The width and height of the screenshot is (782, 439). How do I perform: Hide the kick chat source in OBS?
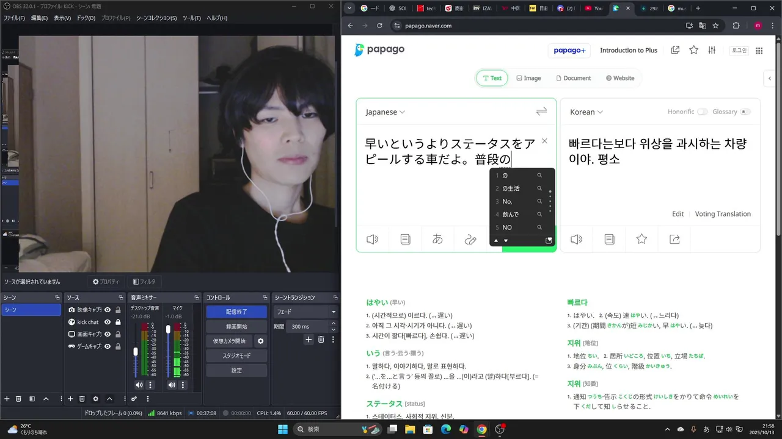point(108,322)
